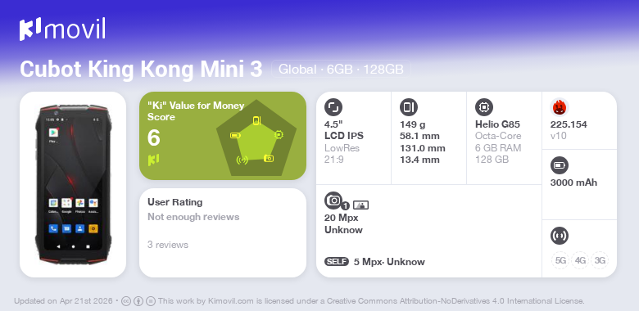Viewport: 639px width, 311px height.
Task: Click the battery icon on radar chart
Action: point(236,135)
